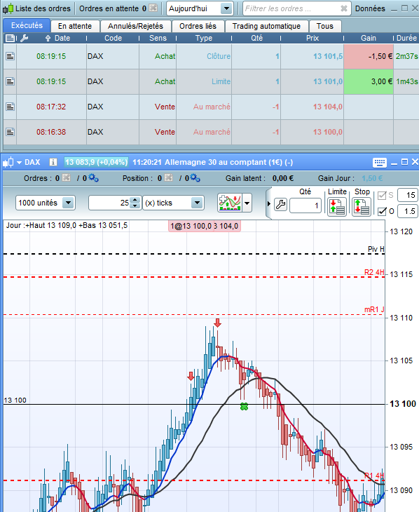419x512 pixels.
Task: Switch to the Trading automatique tab
Action: tap(267, 26)
